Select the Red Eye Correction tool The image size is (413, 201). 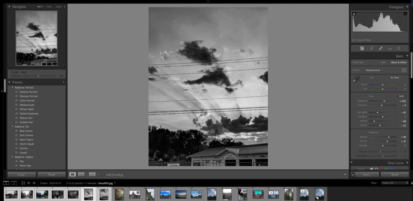(390, 48)
